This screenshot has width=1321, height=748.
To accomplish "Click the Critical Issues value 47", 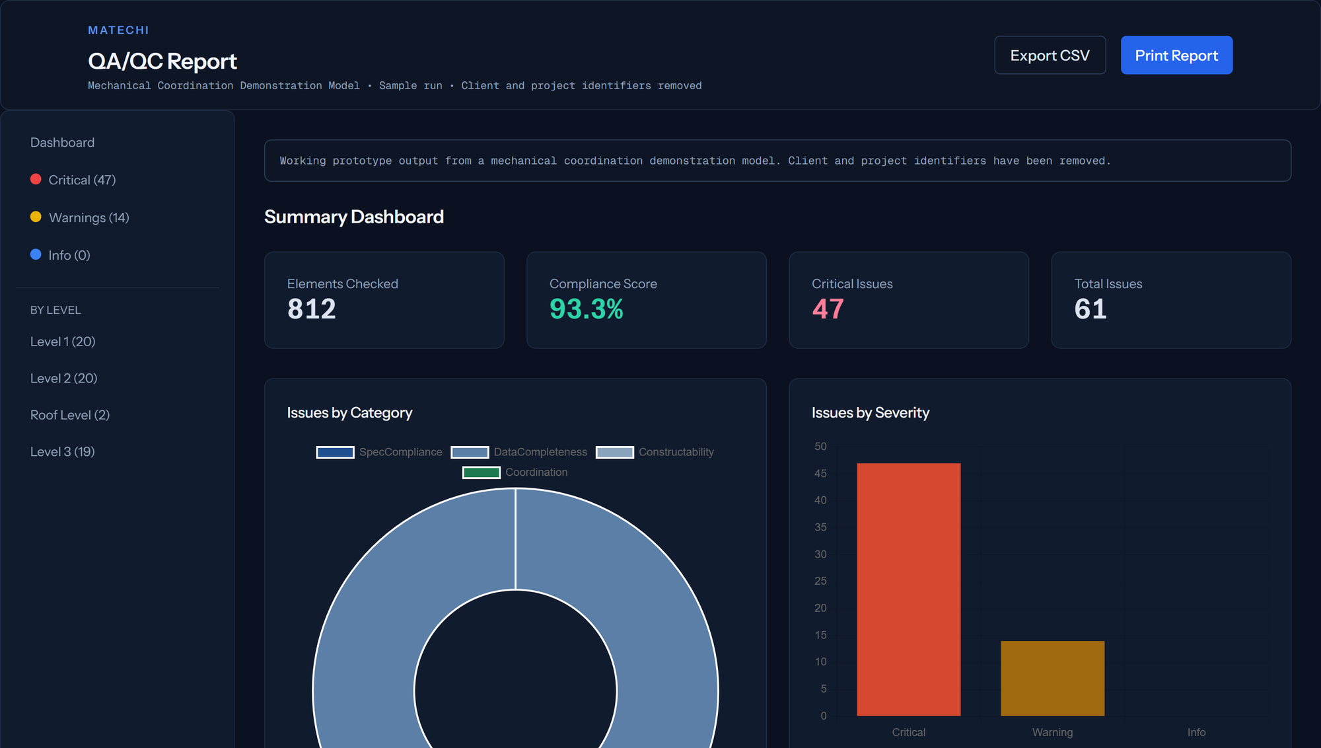I will (x=828, y=309).
